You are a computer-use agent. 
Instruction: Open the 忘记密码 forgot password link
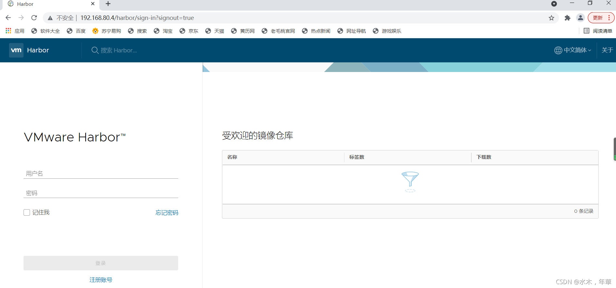[x=167, y=212]
